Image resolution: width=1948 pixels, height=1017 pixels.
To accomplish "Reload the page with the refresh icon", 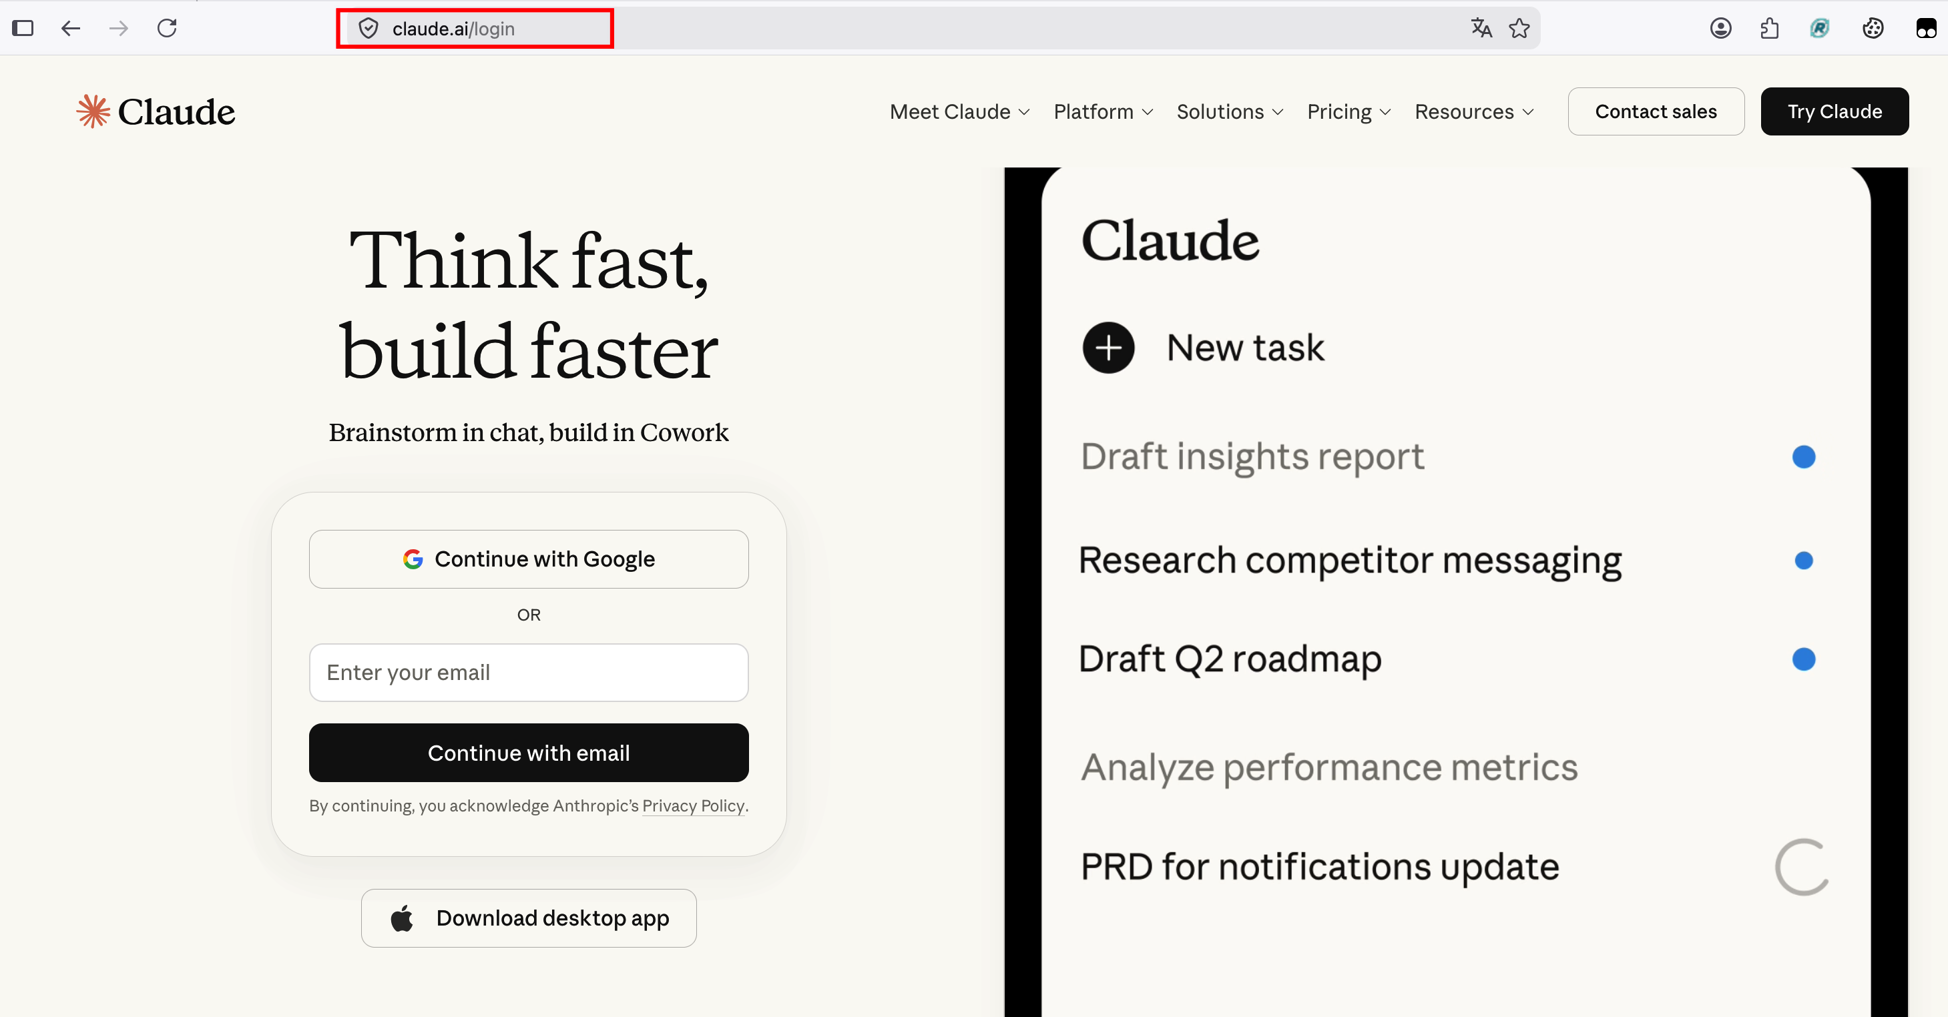I will coord(167,29).
